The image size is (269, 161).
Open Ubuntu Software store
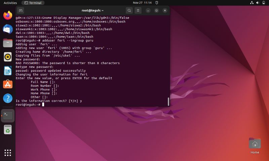(8, 84)
